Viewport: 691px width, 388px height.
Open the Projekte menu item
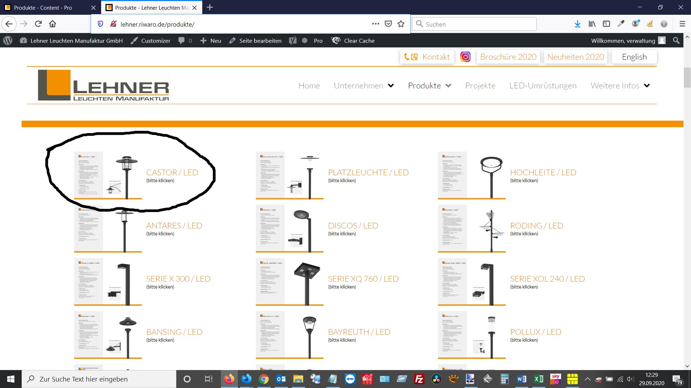[x=480, y=86]
